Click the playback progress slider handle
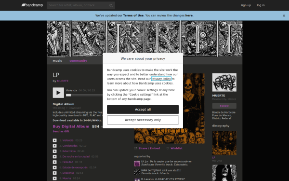Screen dimensions: 289x181 coord(68,95)
